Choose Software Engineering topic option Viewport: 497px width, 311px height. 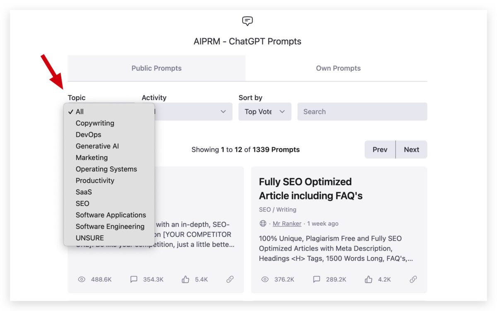[109, 227]
